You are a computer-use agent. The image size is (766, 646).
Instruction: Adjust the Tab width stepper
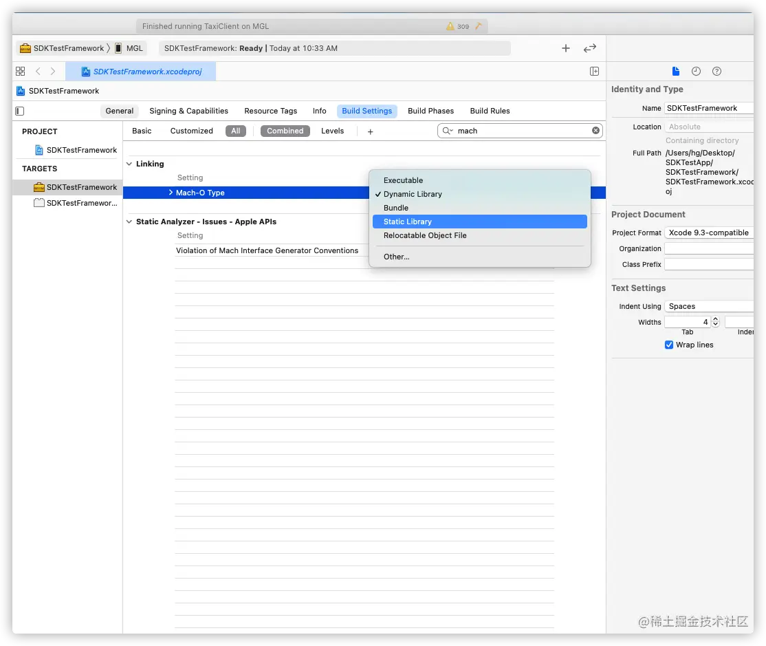click(716, 321)
